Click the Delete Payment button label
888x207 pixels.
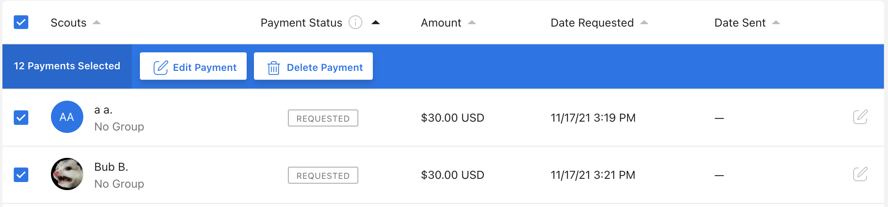(325, 67)
